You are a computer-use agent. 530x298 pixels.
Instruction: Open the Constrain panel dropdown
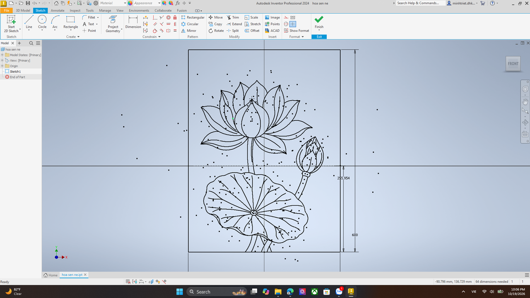coord(151,37)
